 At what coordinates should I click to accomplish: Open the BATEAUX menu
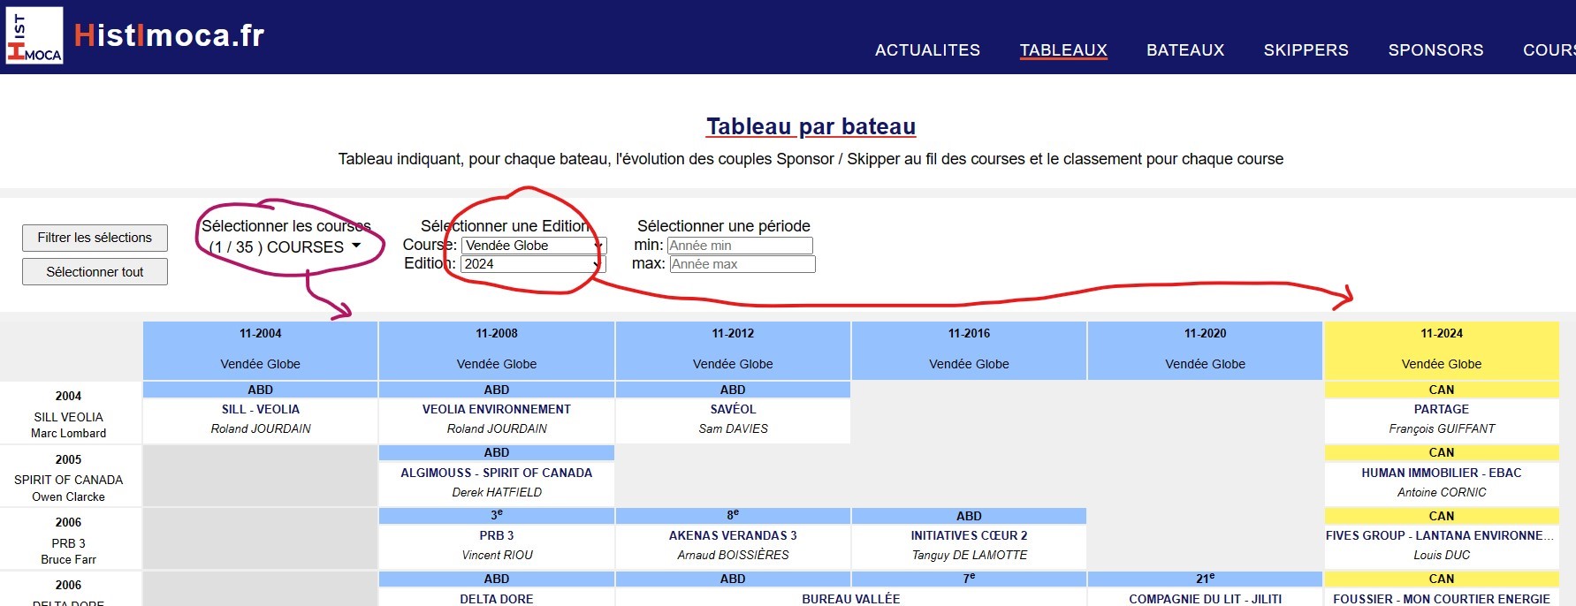[x=1185, y=50]
